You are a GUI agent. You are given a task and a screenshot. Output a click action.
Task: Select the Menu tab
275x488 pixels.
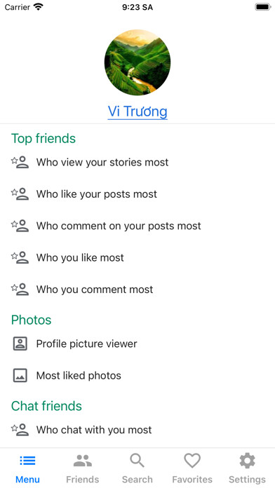click(27, 468)
